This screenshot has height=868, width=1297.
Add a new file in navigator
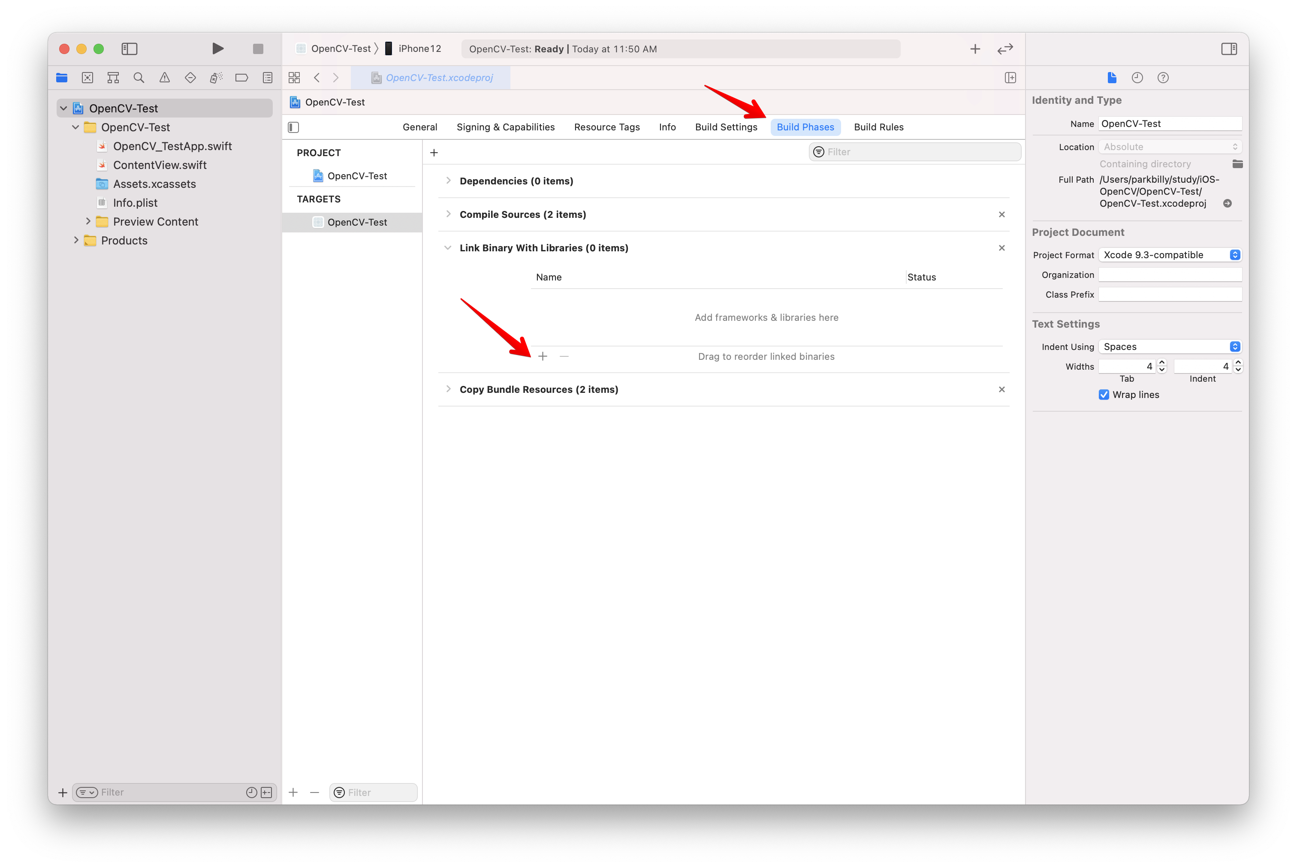coord(63,793)
